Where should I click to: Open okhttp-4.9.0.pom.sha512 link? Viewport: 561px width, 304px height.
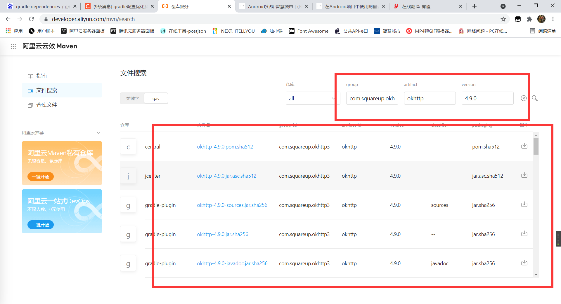[x=225, y=147]
